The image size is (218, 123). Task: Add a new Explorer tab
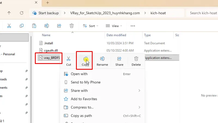point(47,3)
